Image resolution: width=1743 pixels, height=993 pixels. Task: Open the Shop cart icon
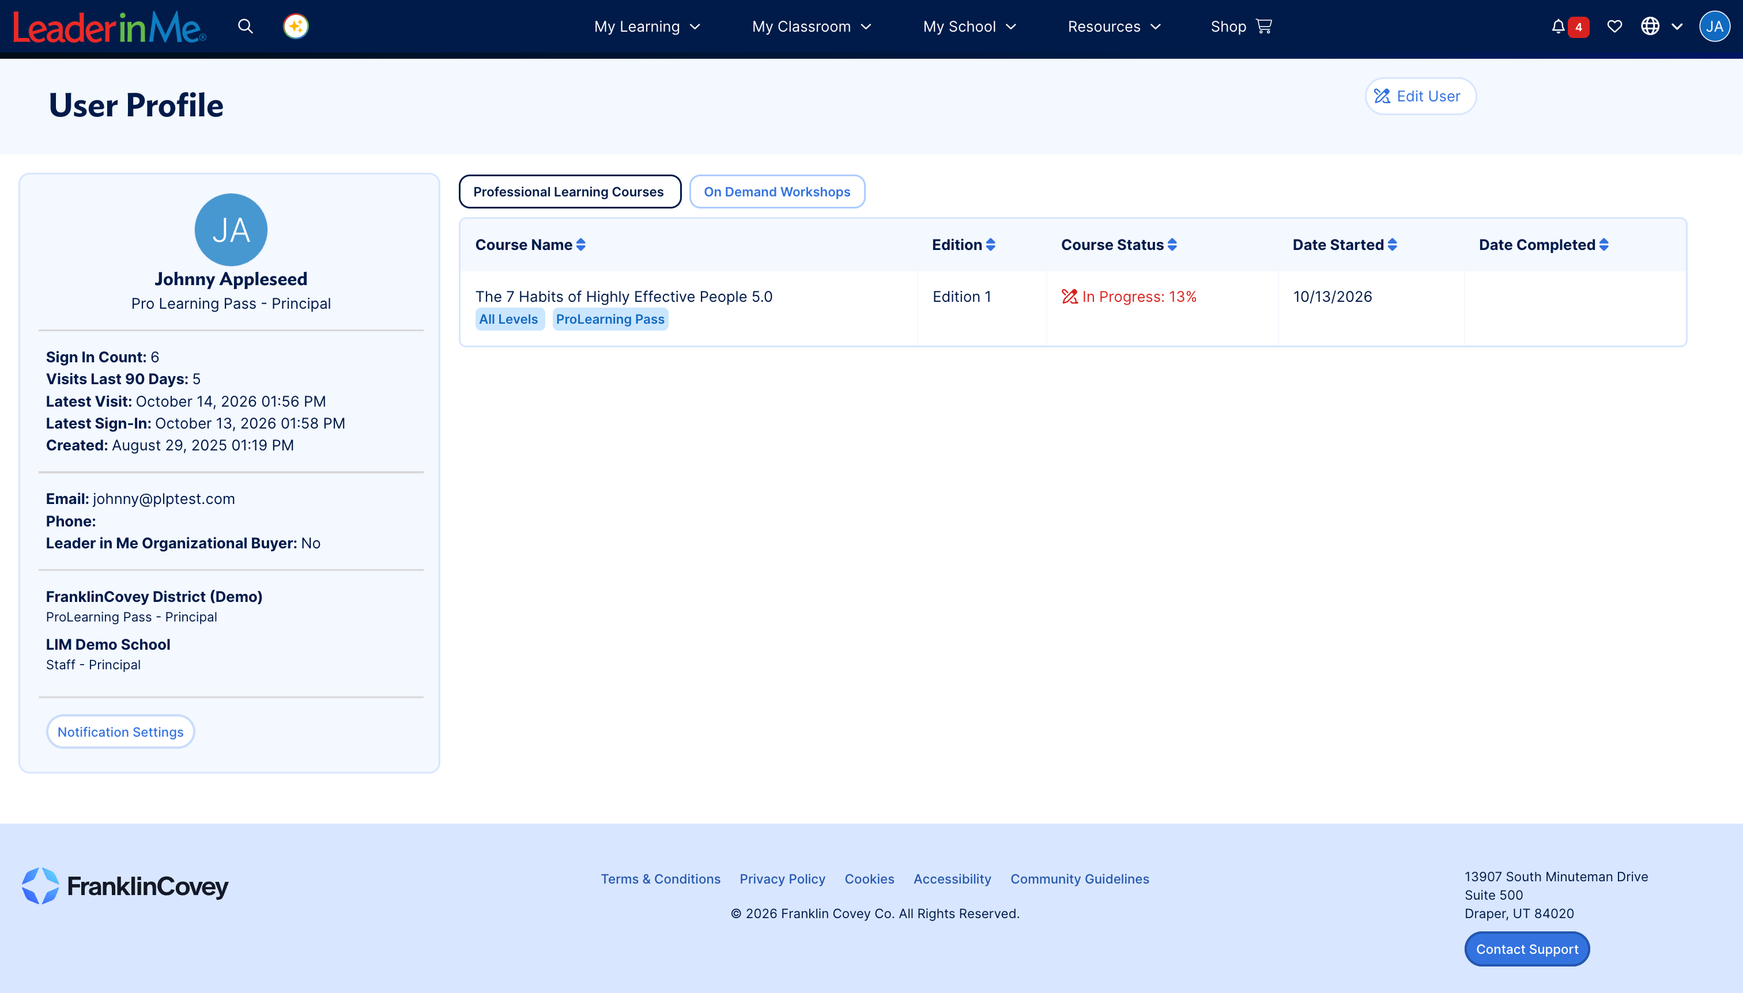1264,26
